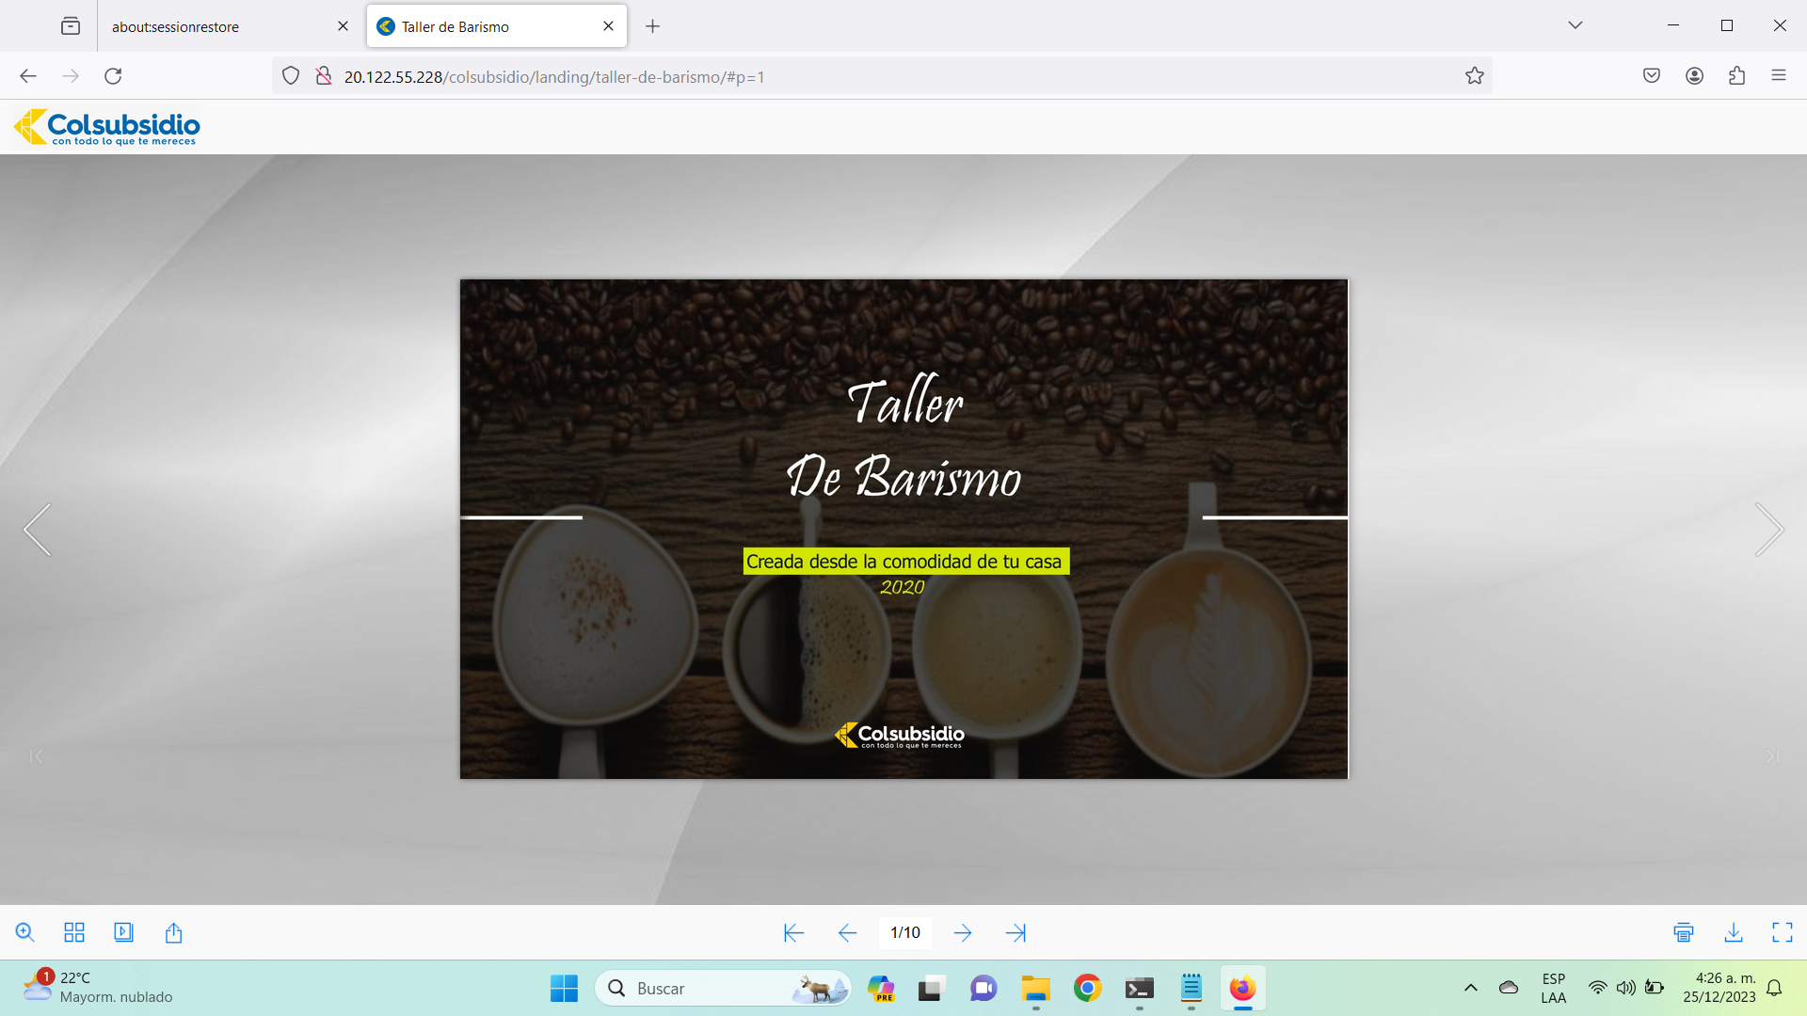Go to previous page in bottom toolbar
1807x1016 pixels.
847,932
